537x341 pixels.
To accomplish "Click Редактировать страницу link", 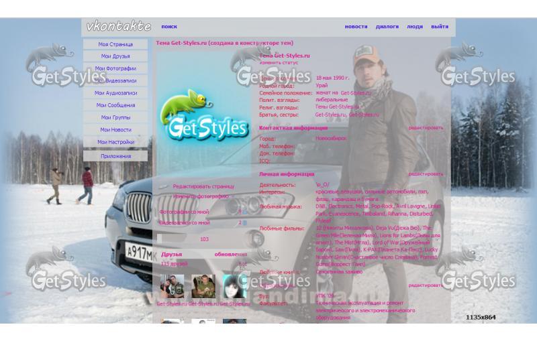I will click(203, 186).
